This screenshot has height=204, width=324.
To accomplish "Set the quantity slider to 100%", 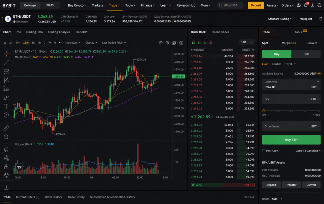I will [x=319, y=111].
